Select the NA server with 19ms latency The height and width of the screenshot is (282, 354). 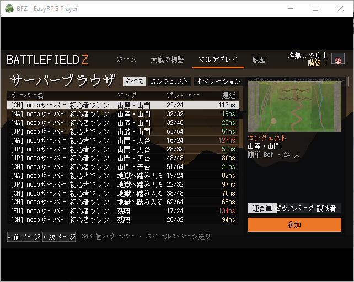(x=123, y=114)
